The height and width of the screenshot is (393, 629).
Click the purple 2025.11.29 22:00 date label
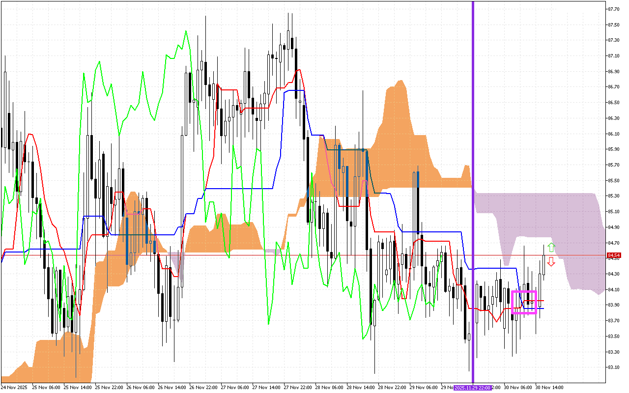coord(472,388)
